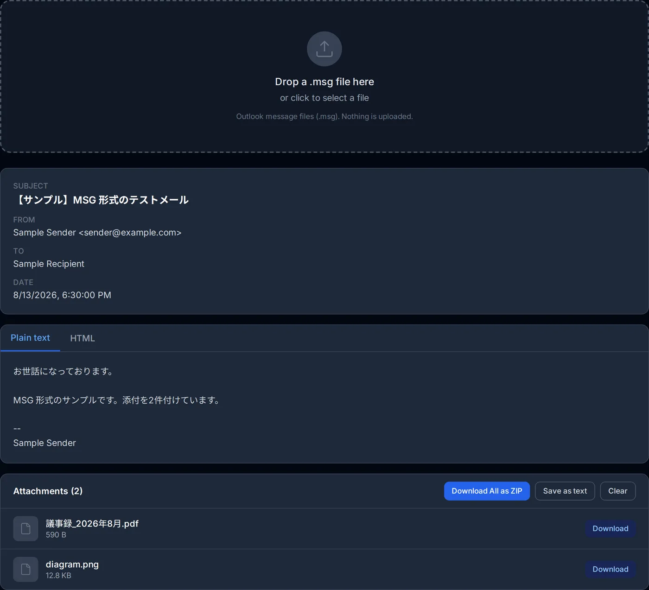Screen dimensions: 649x590
Task: Click the 'Drop a .msg file here' heading
Action: [x=324, y=82]
